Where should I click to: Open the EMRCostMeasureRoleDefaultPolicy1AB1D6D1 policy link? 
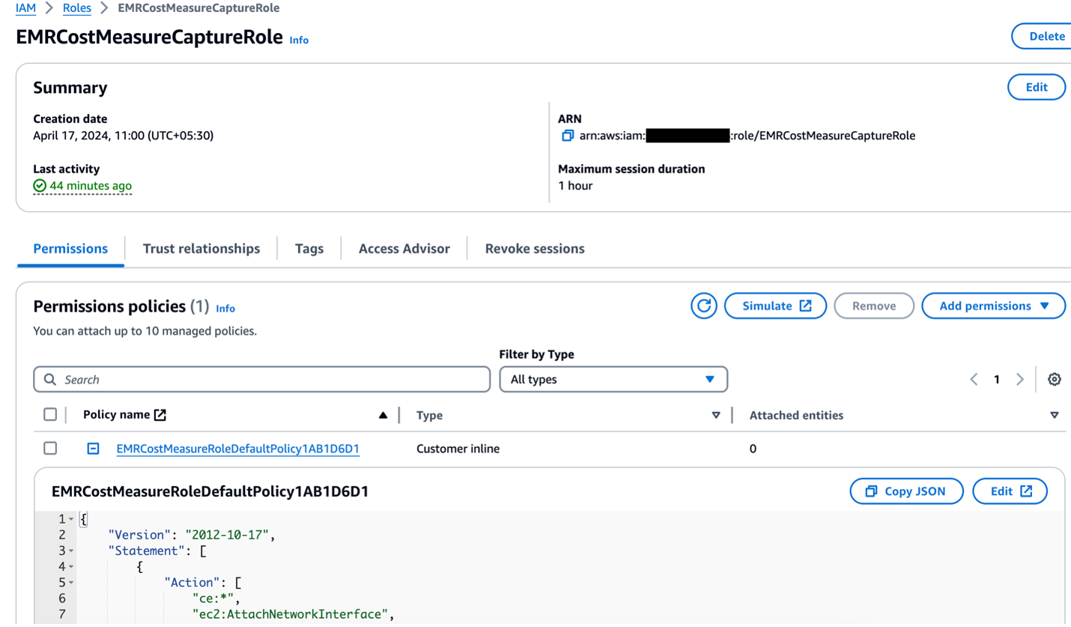point(238,449)
